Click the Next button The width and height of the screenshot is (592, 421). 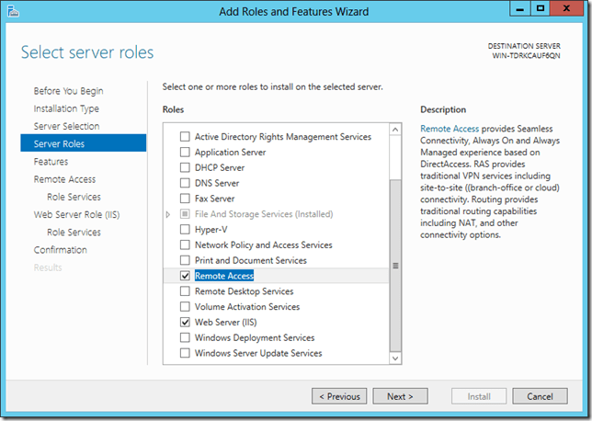click(400, 396)
